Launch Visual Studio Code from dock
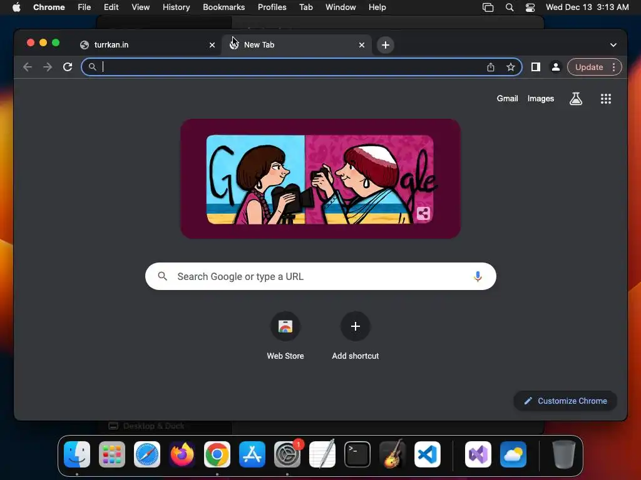This screenshot has width=641, height=480. (427, 454)
